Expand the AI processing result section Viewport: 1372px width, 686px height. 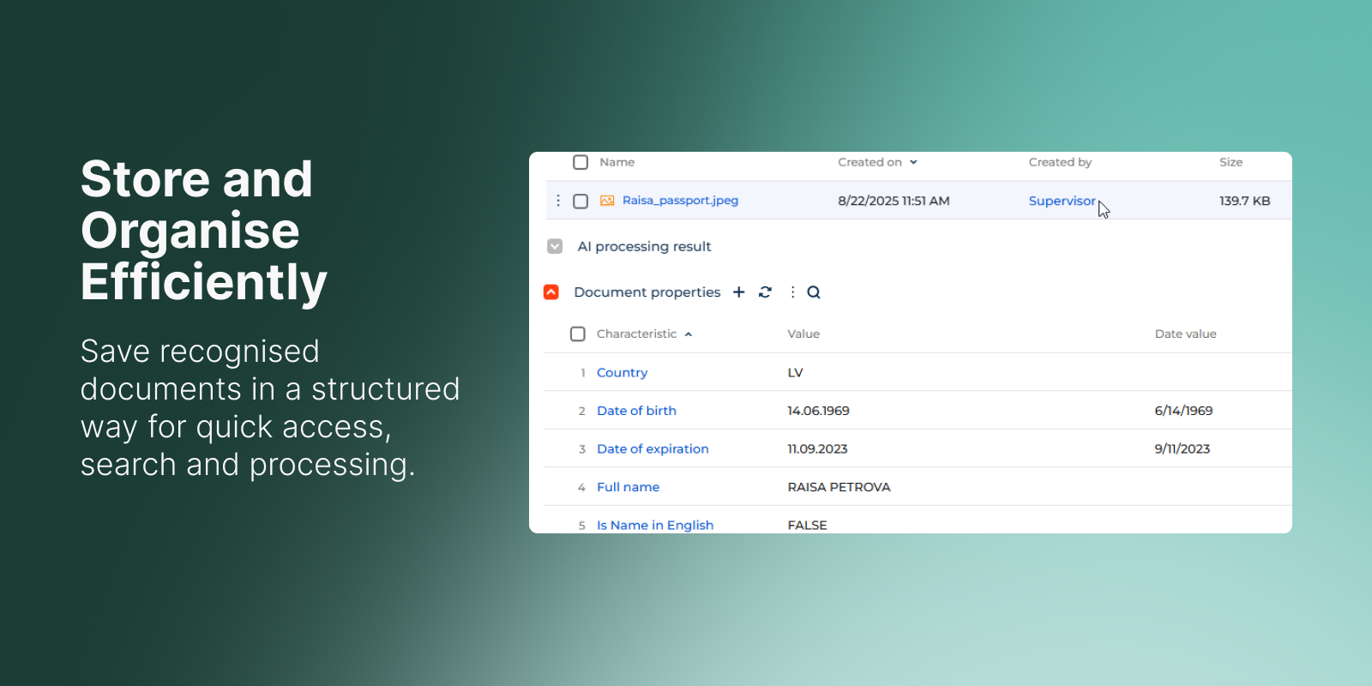coord(555,247)
